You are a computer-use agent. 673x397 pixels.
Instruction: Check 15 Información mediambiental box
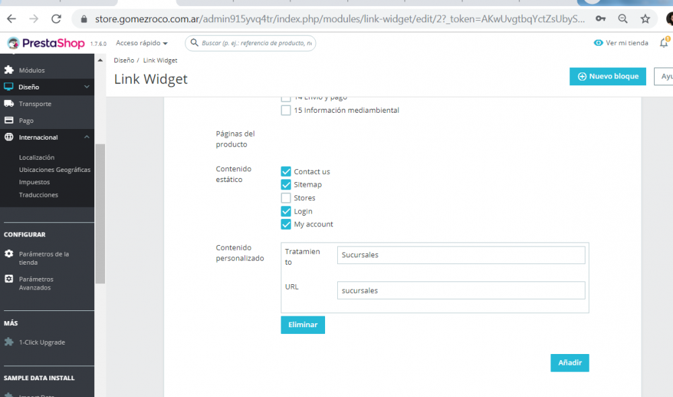pyautogui.click(x=286, y=110)
